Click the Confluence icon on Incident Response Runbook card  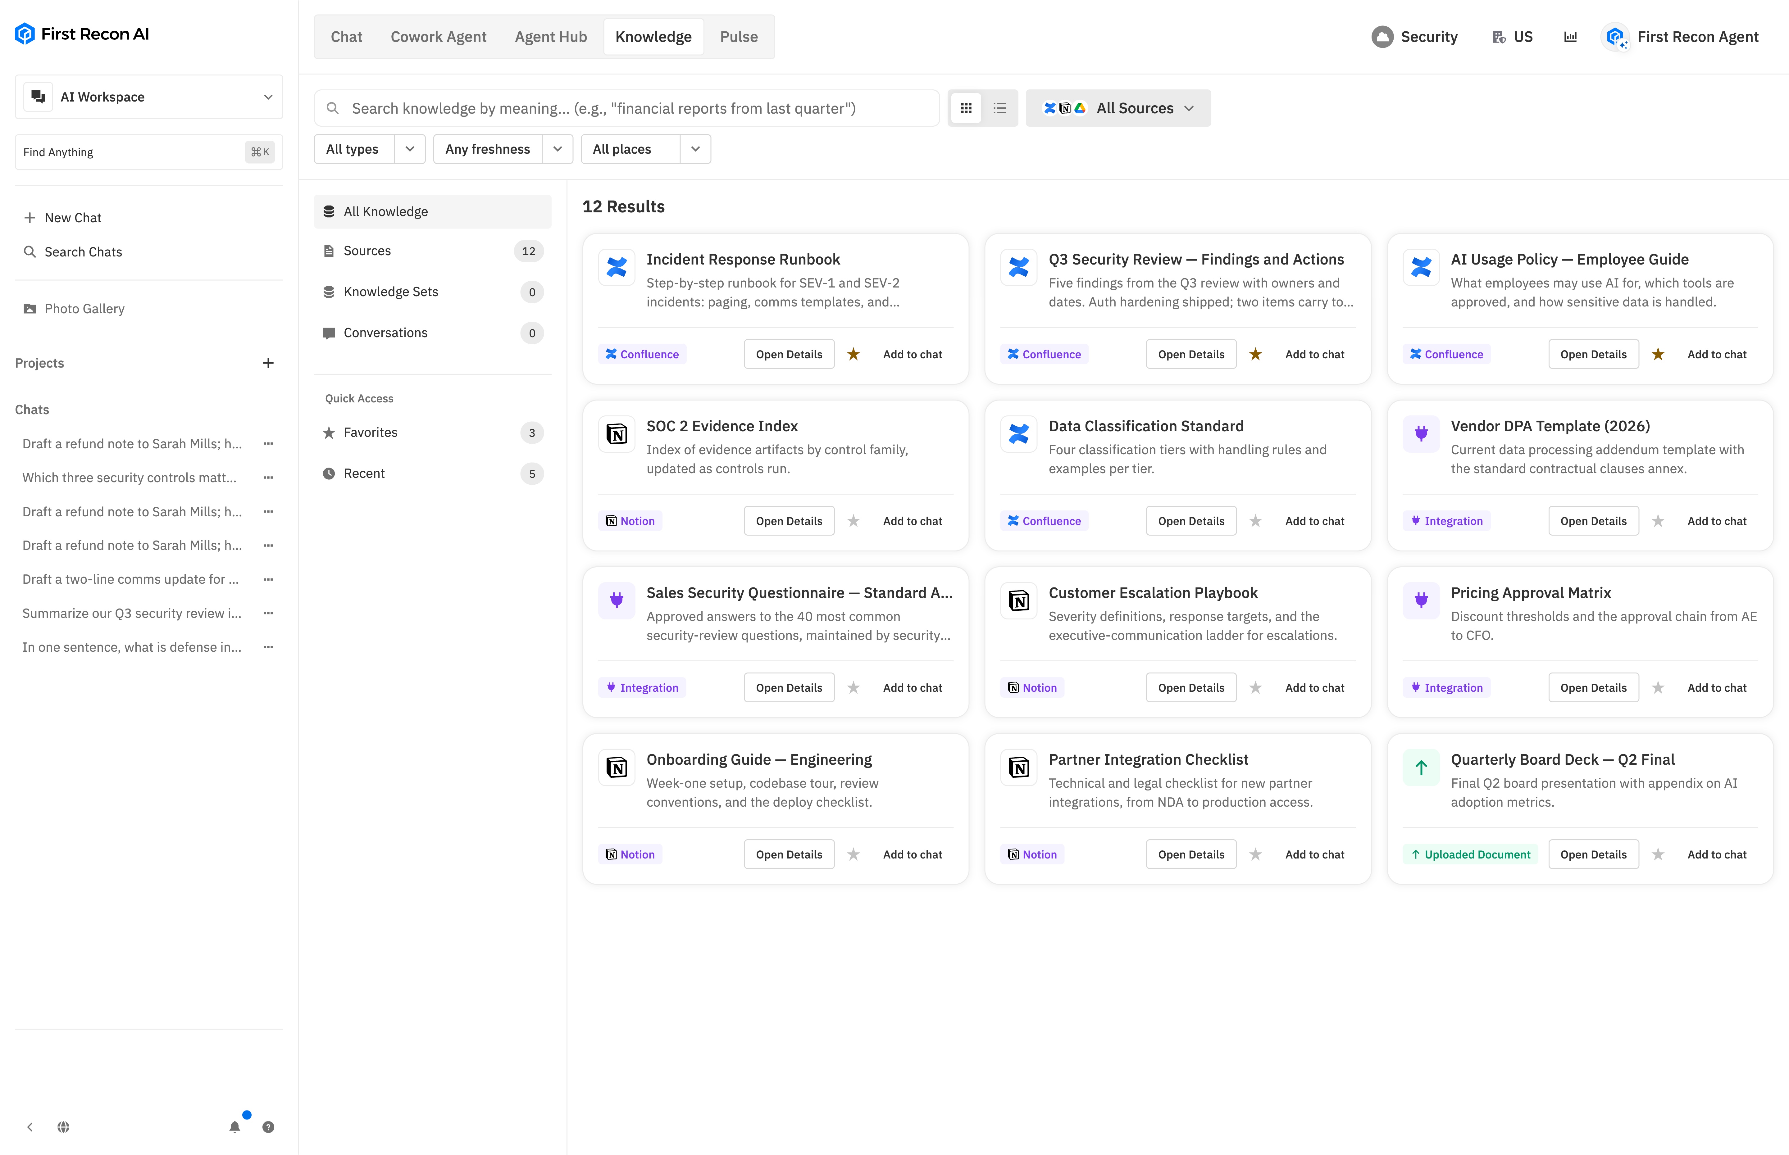(x=617, y=267)
